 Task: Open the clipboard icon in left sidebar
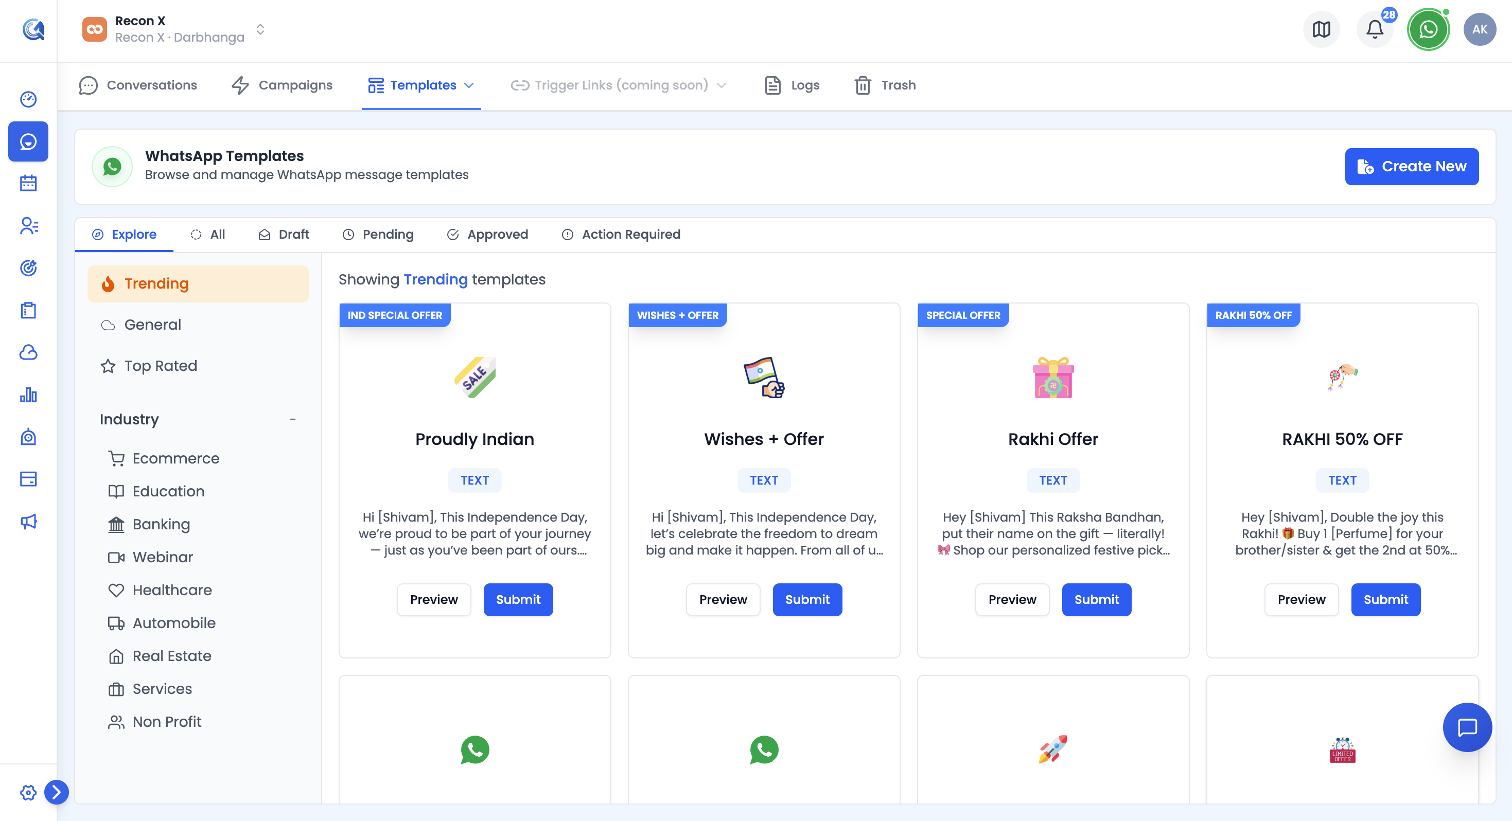point(28,310)
